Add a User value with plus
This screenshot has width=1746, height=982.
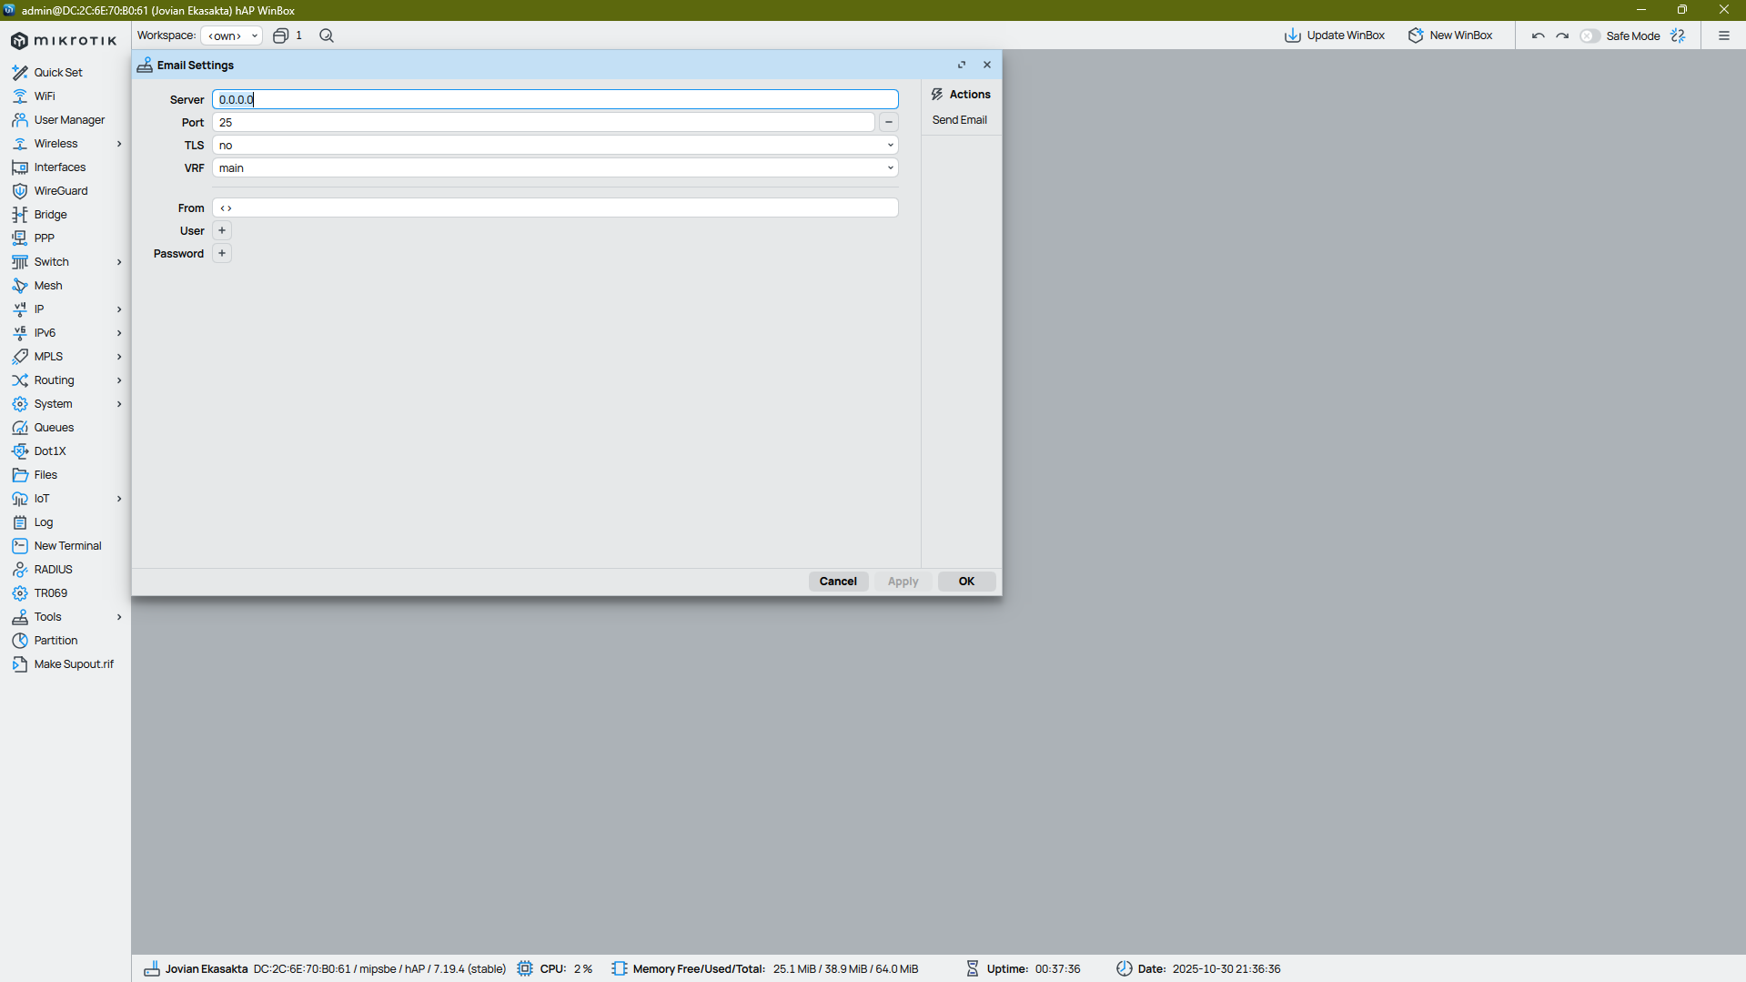pyautogui.click(x=222, y=230)
